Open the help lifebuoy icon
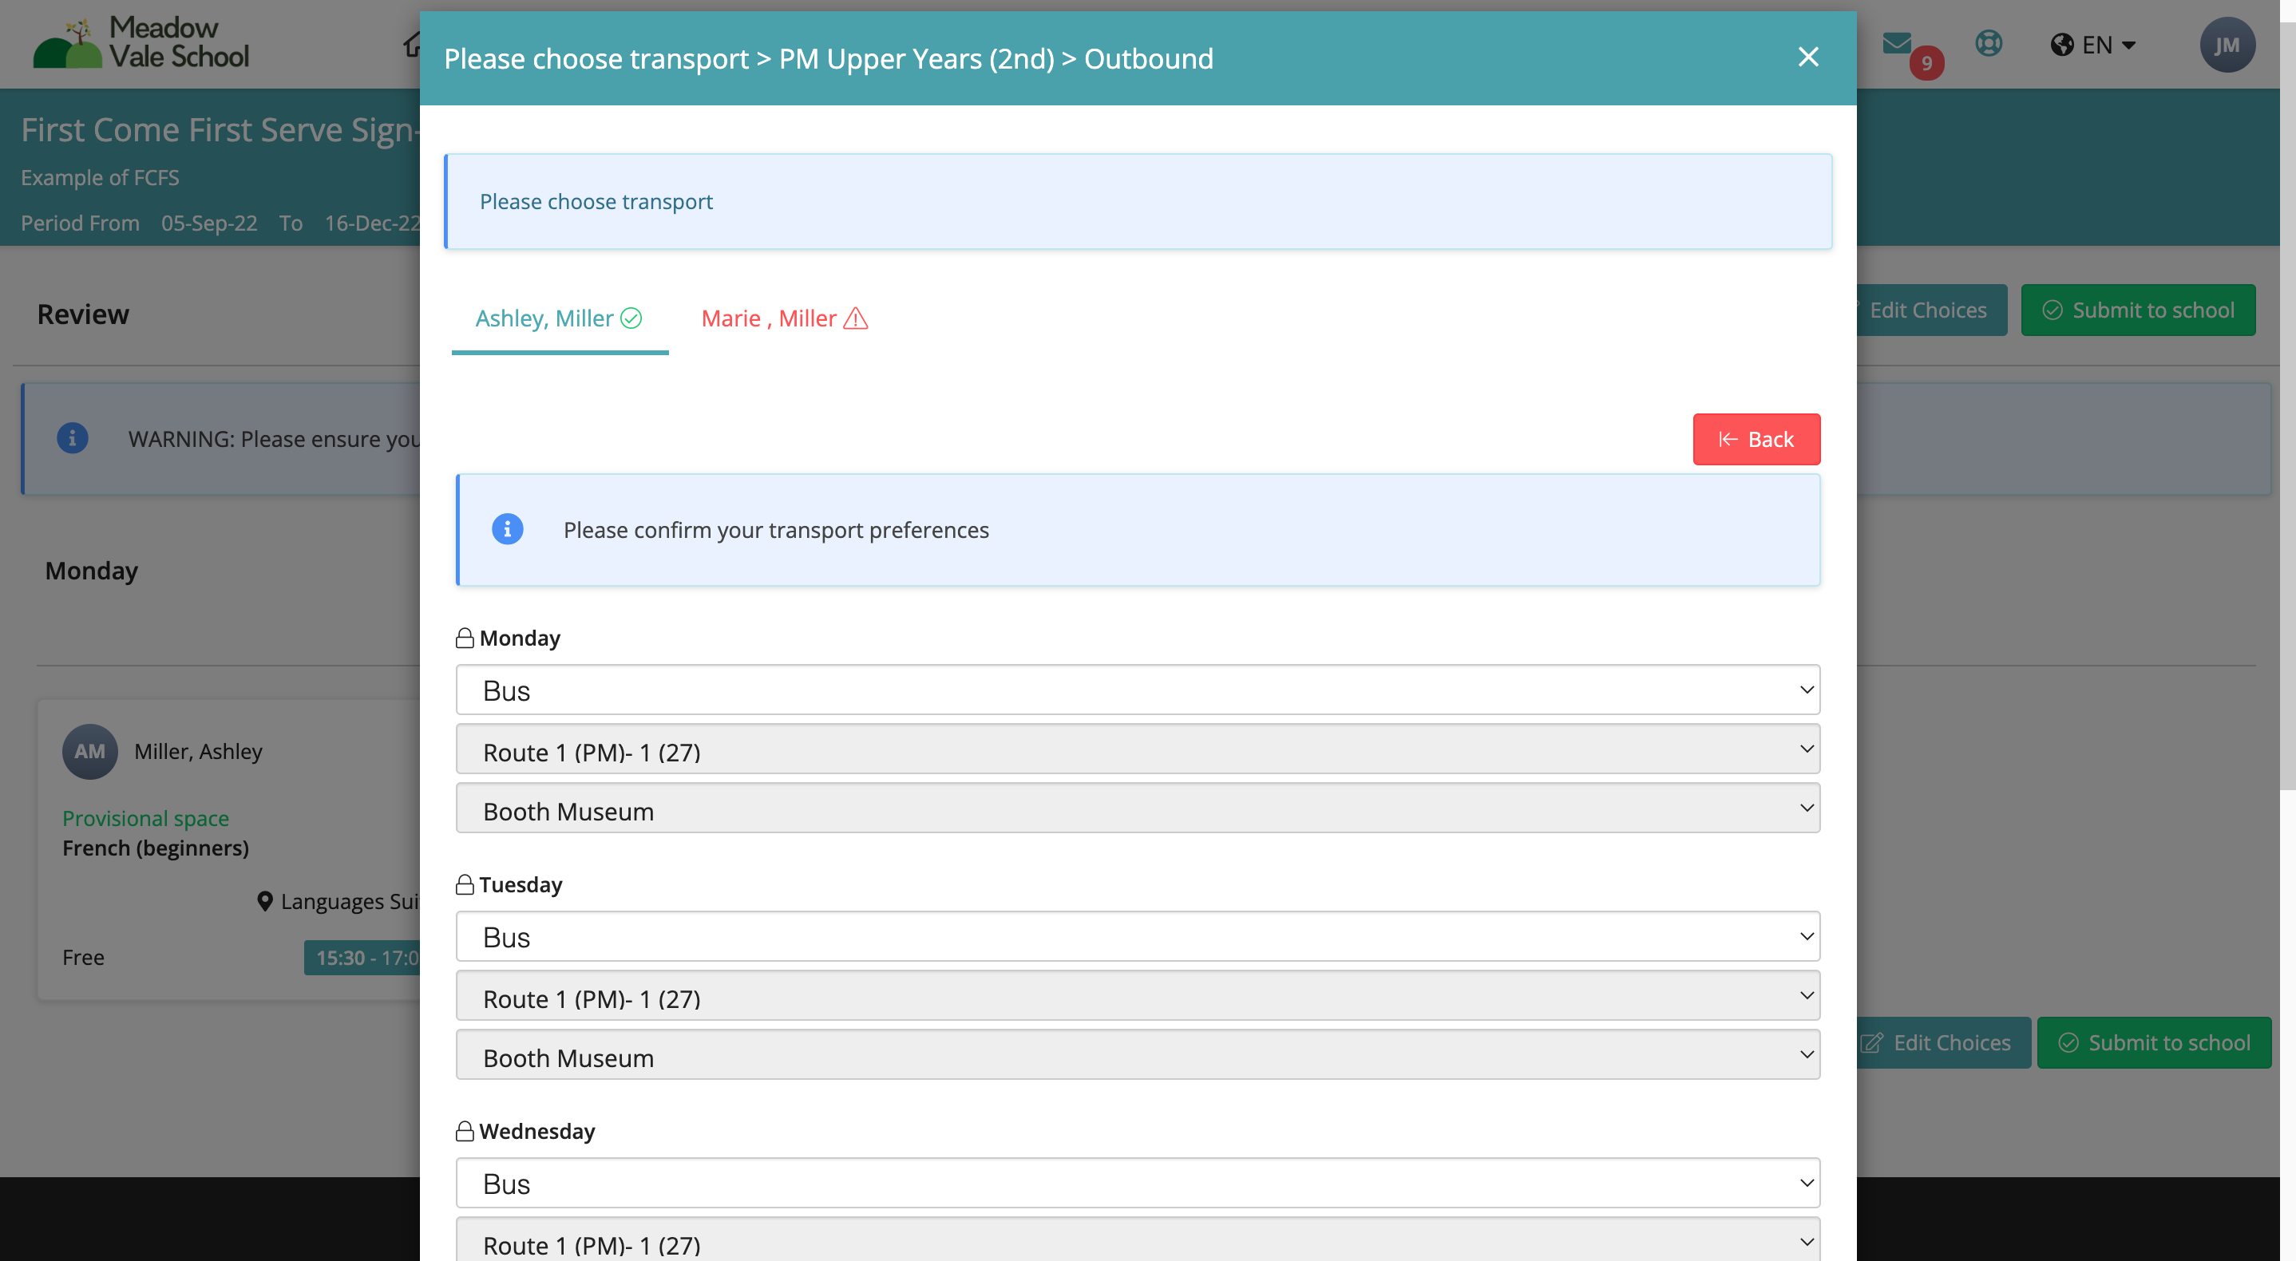Viewport: 2296px width, 1261px height. (1989, 43)
